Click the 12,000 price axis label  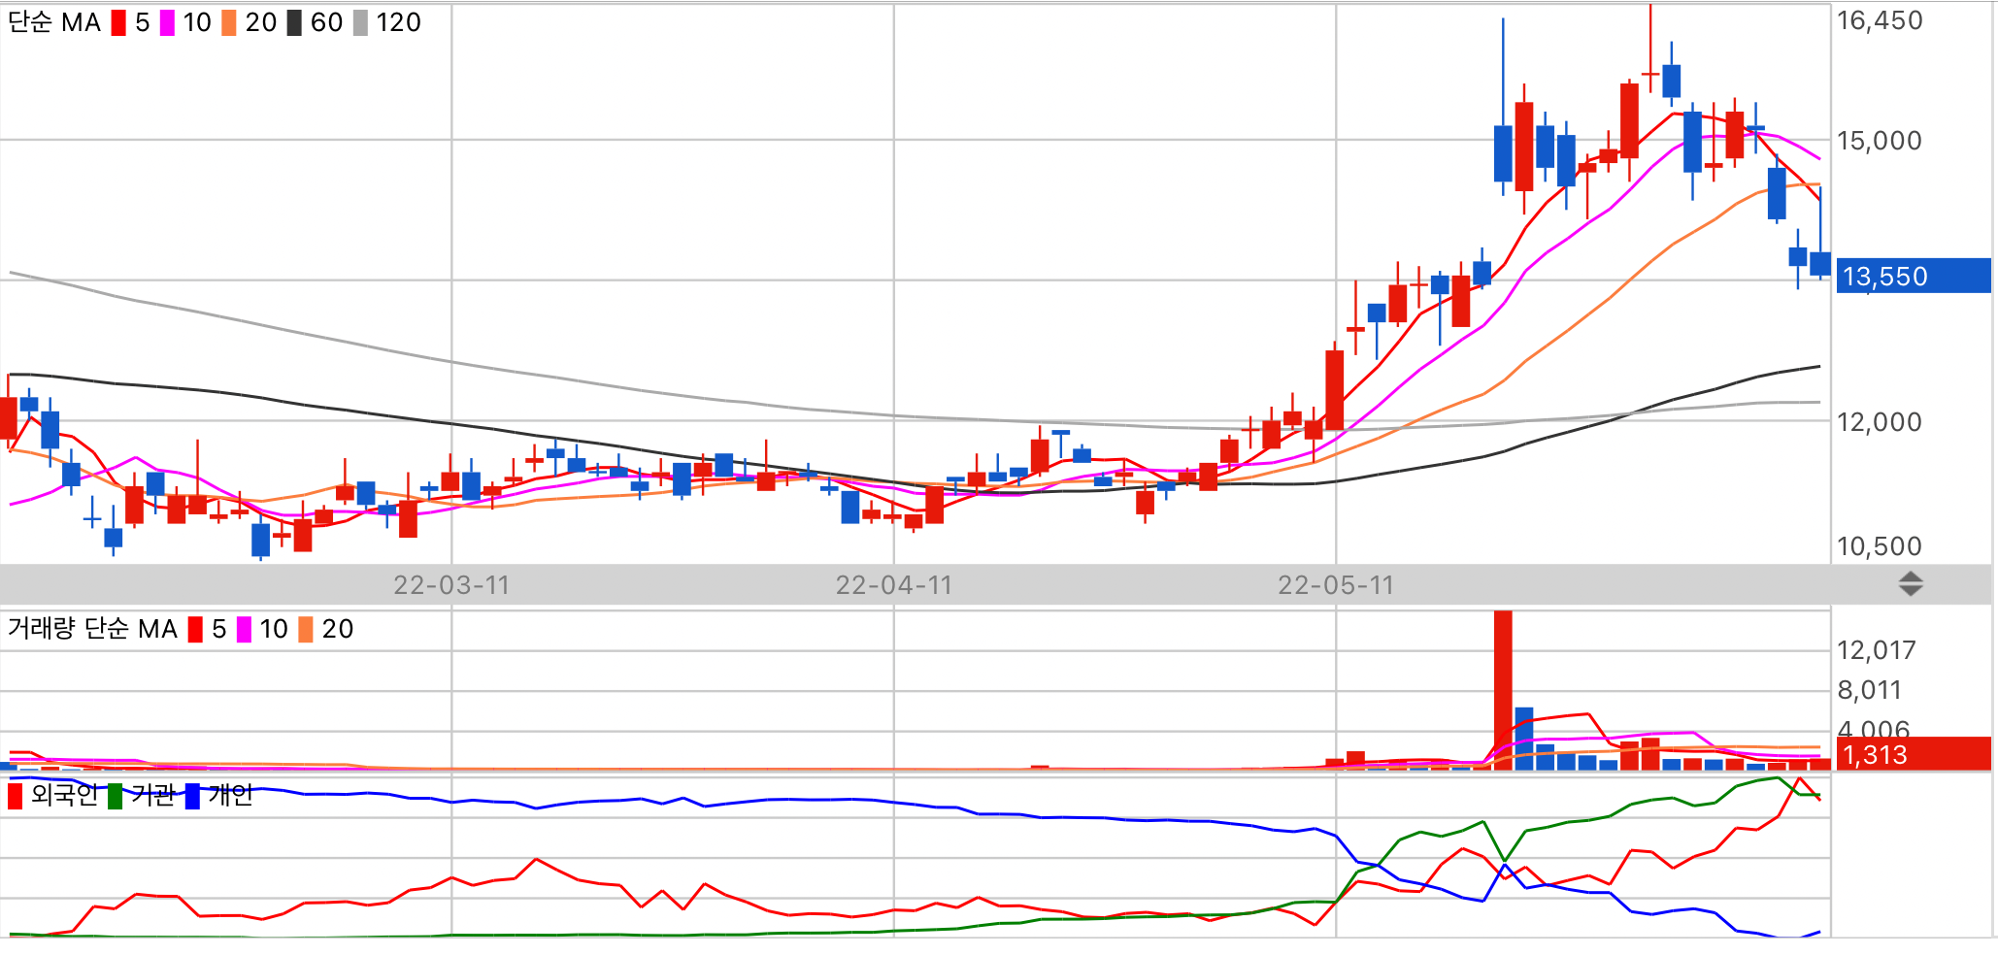(x=1880, y=422)
